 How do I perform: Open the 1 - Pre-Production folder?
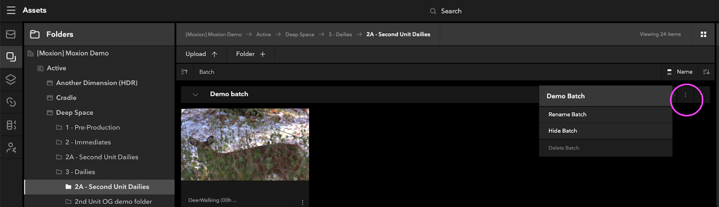[x=93, y=128]
